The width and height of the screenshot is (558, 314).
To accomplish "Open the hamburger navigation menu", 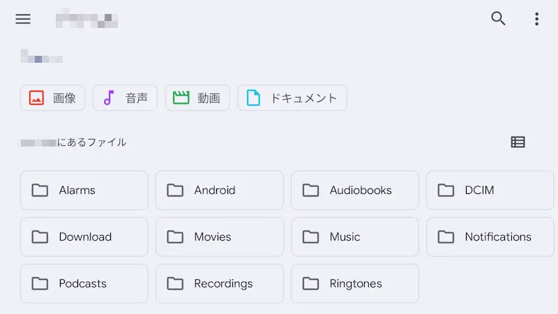I will [23, 19].
